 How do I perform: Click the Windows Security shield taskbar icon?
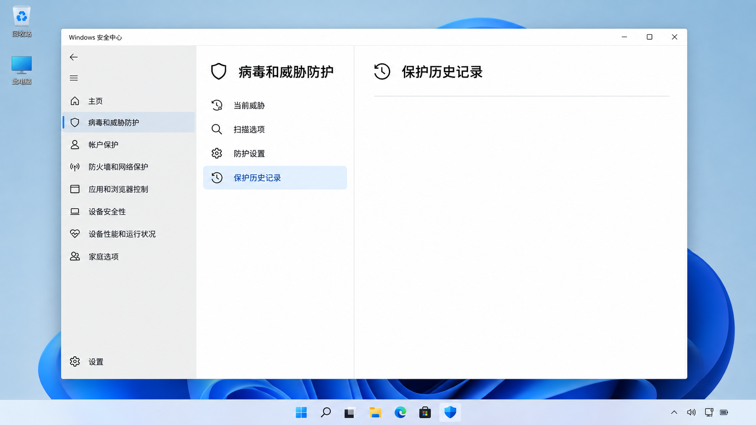pos(450,412)
